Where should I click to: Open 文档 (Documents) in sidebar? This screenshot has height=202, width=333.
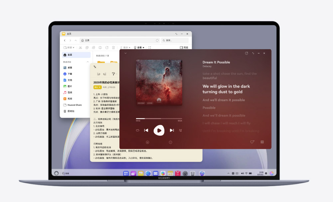(68, 80)
